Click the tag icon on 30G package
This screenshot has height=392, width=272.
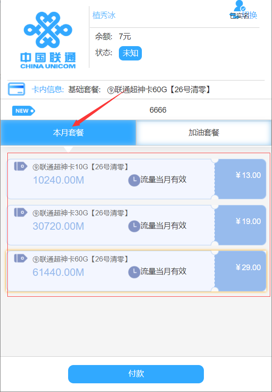click(x=21, y=212)
